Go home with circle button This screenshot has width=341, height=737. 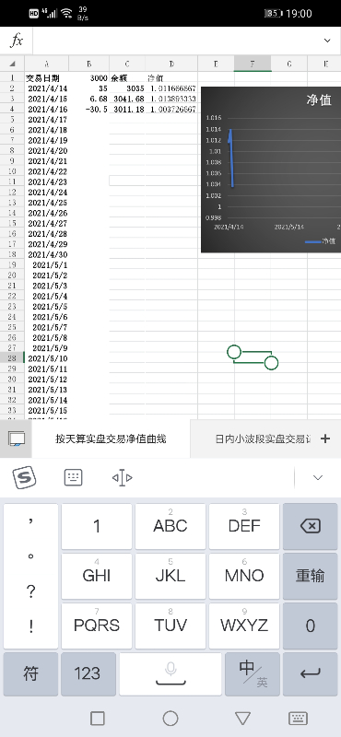170,719
